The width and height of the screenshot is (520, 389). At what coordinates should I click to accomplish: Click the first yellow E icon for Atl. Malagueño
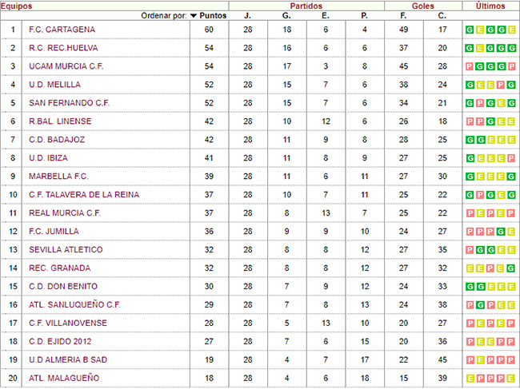470,379
